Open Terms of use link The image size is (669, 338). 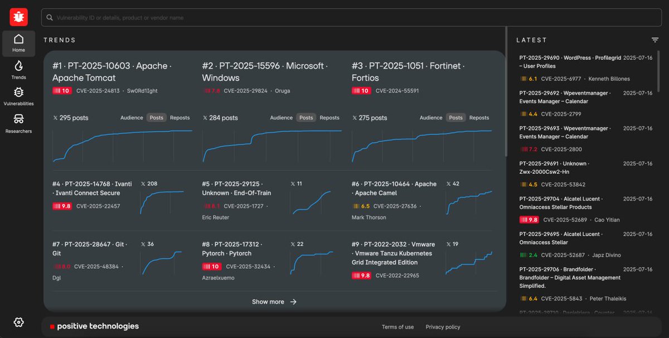[x=397, y=327]
